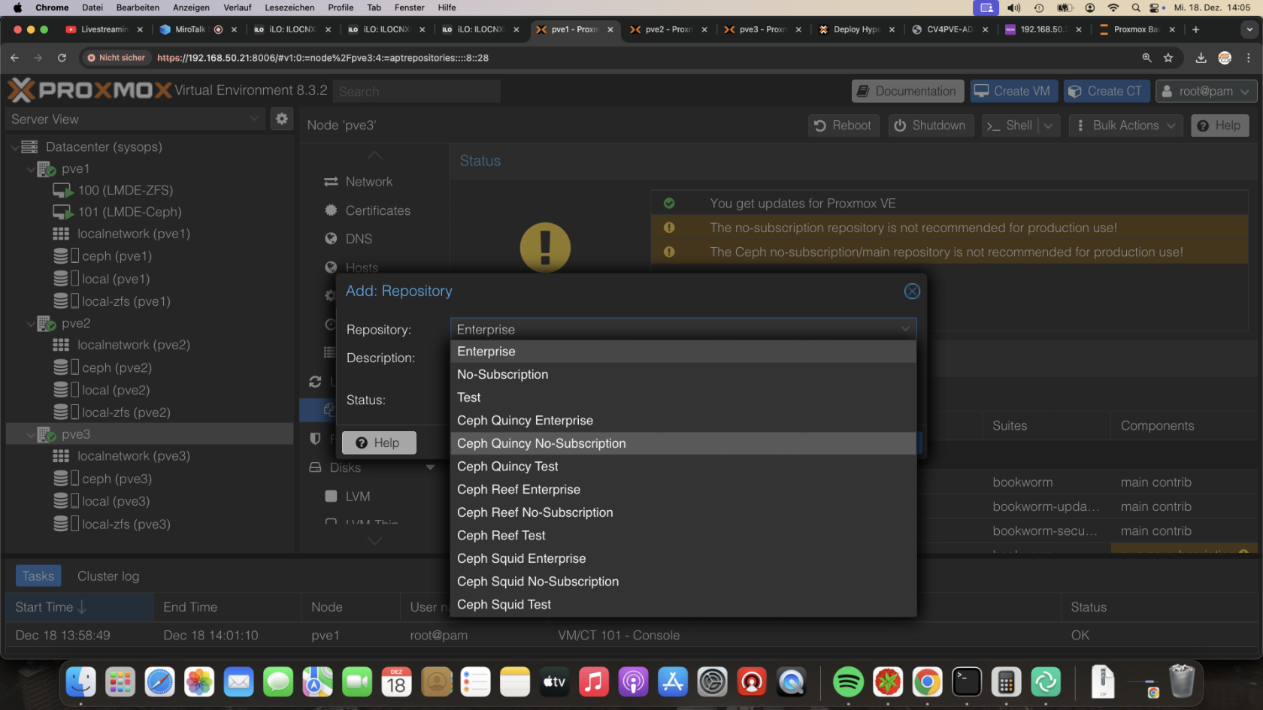The image size is (1263, 710).
Task: Choose Ceph Squid No-Subscription option
Action: click(683, 582)
